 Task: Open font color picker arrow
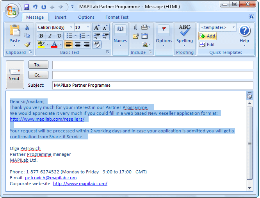point(60,45)
